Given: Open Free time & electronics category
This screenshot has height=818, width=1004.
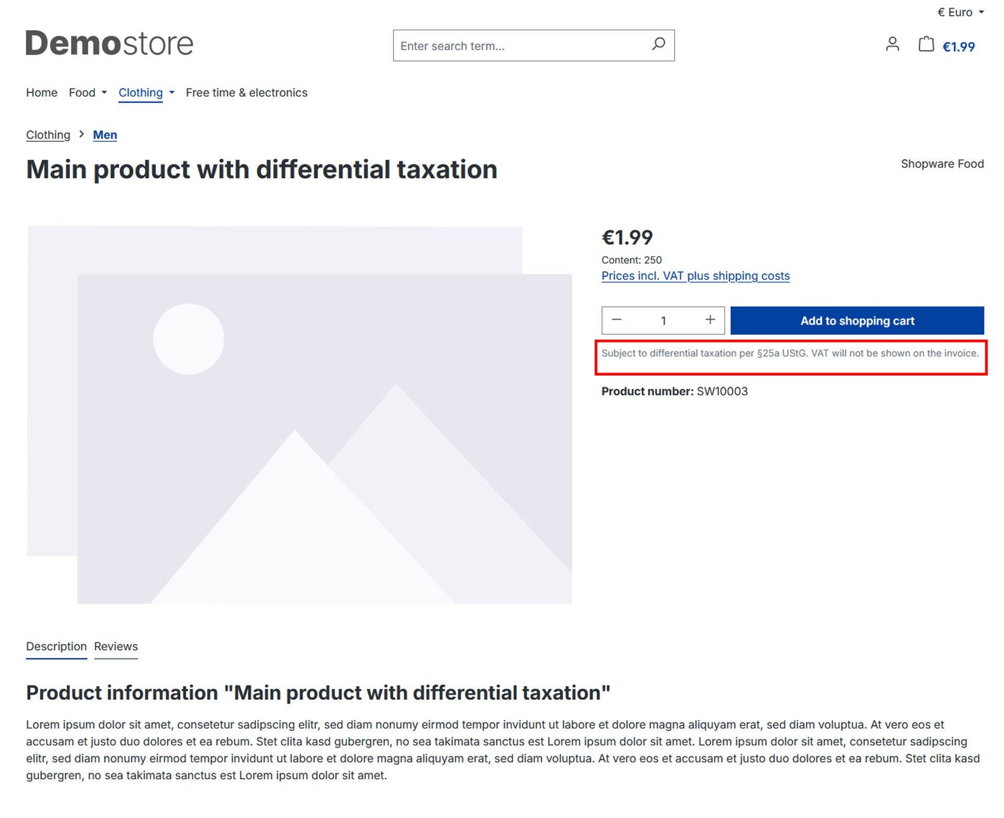Looking at the screenshot, I should point(246,93).
